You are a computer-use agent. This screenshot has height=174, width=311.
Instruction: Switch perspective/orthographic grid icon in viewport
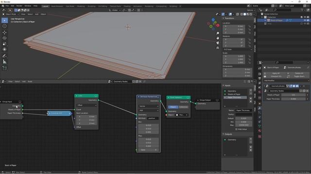click(x=218, y=48)
